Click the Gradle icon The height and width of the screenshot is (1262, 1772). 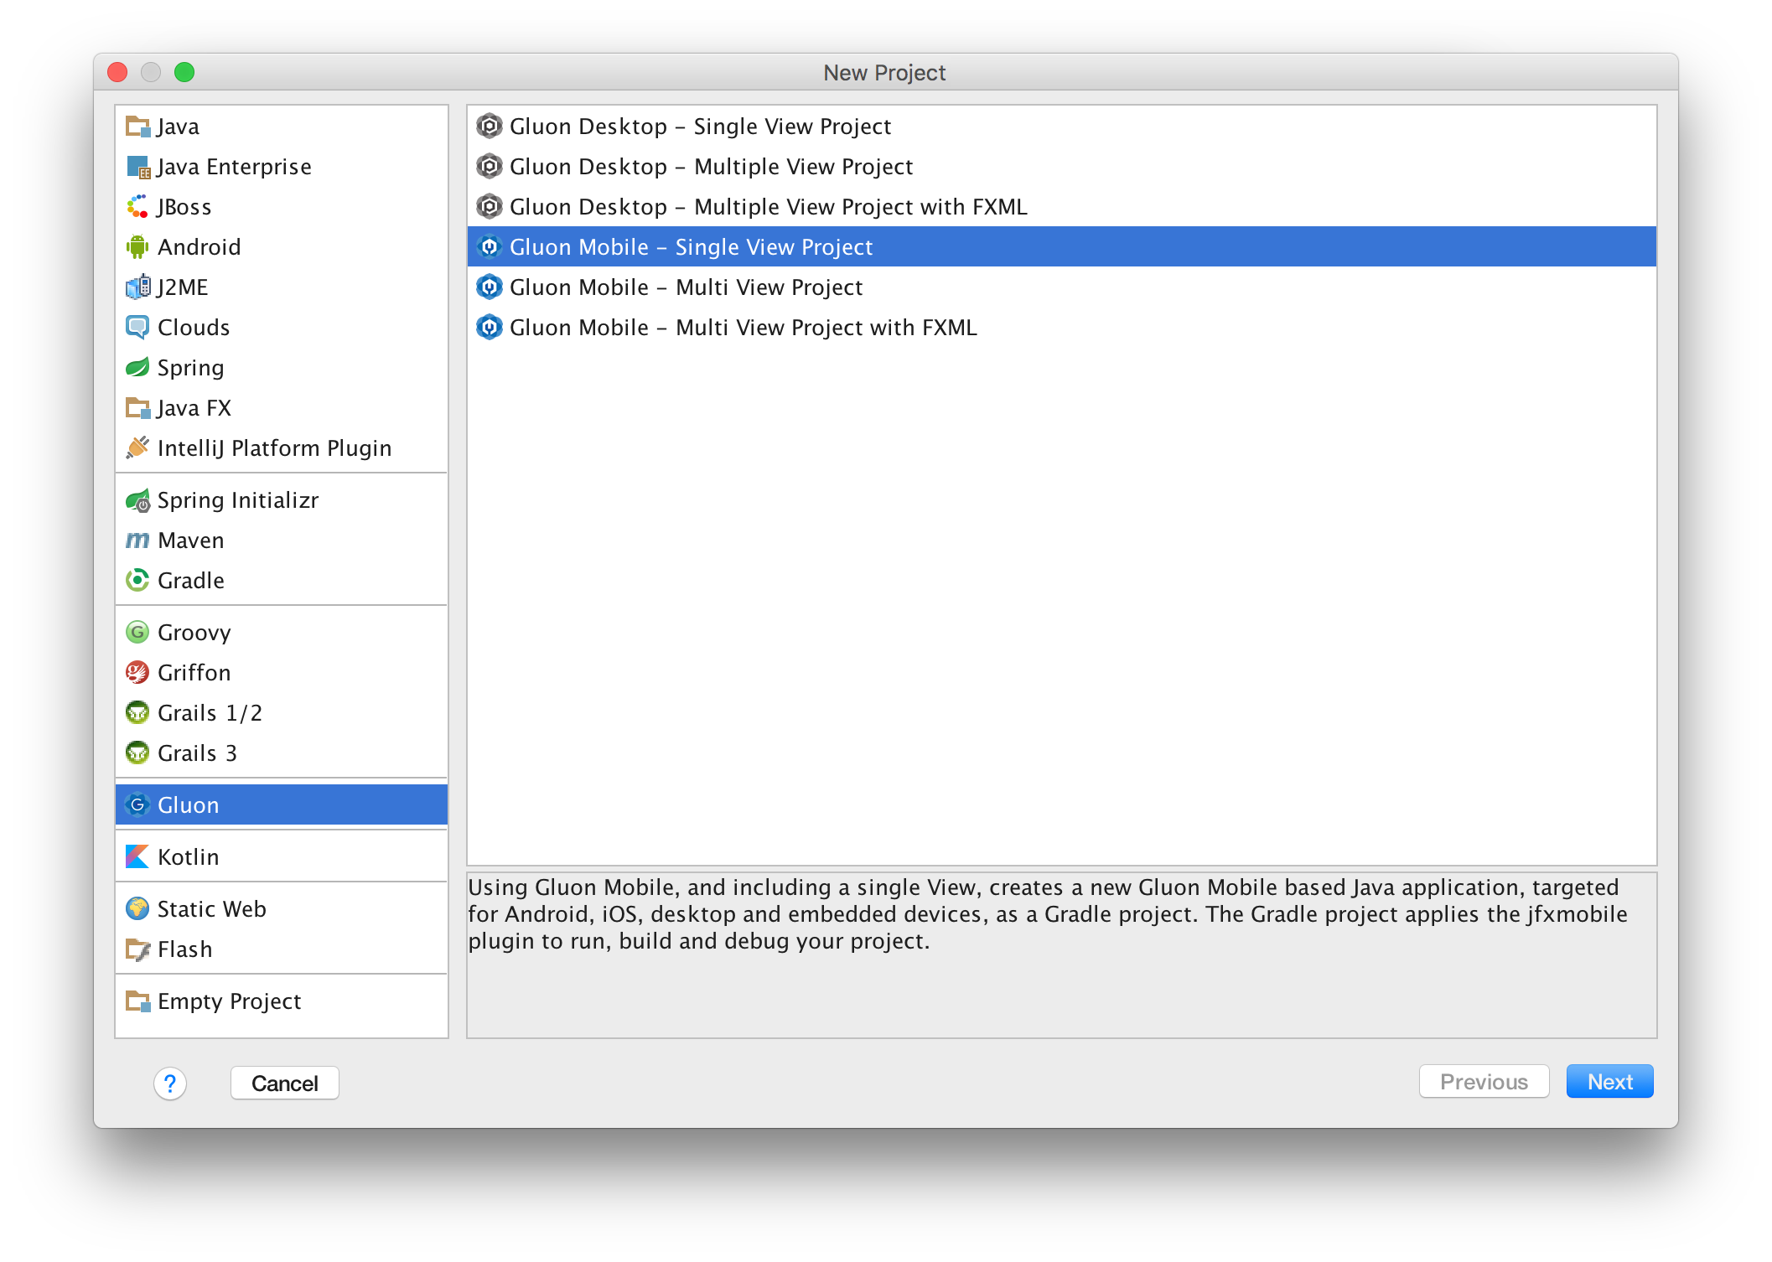coord(137,581)
